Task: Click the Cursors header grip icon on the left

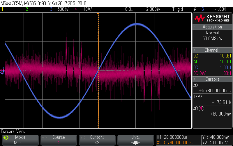Action: coord(194,79)
